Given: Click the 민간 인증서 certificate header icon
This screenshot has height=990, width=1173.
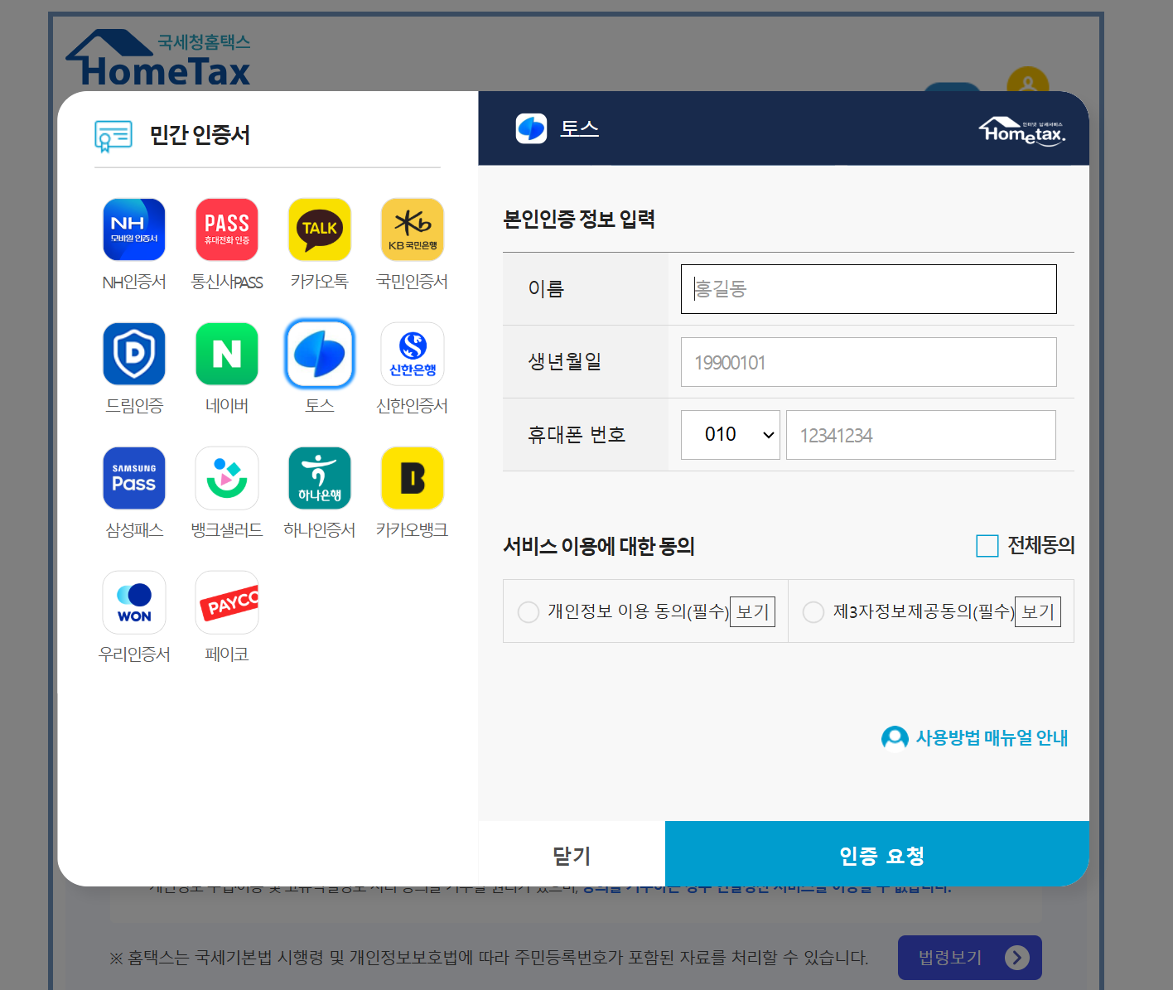Looking at the screenshot, I should [x=113, y=136].
